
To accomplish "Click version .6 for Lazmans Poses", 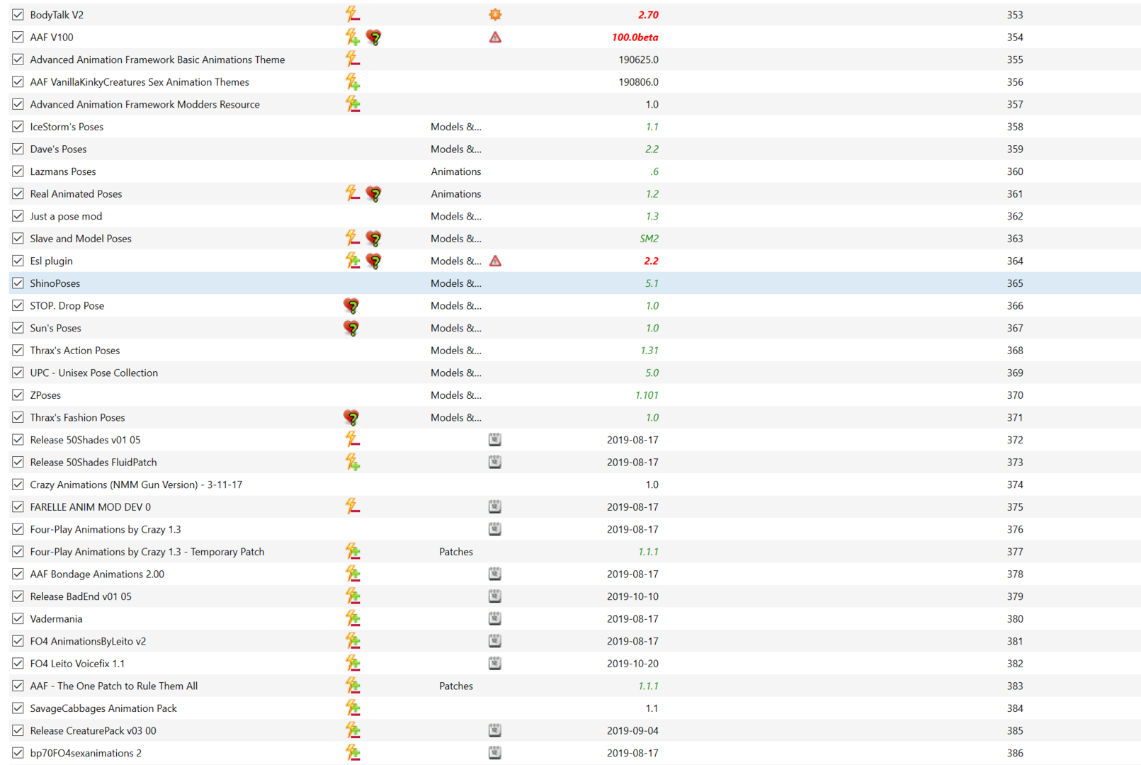I will pyautogui.click(x=654, y=171).
